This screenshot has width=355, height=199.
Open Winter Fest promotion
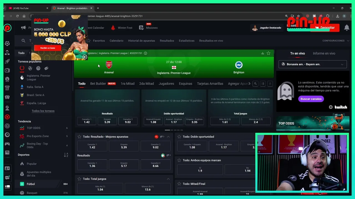coord(122,28)
